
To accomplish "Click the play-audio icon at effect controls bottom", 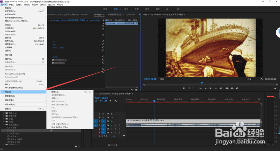I will coord(132,90).
